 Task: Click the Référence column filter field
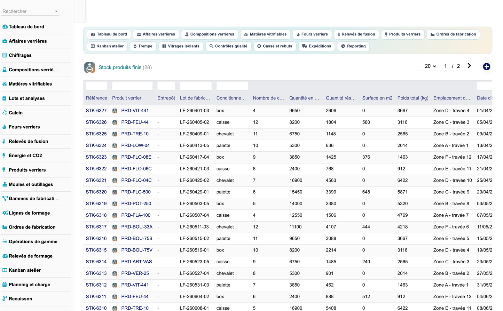pos(96,86)
